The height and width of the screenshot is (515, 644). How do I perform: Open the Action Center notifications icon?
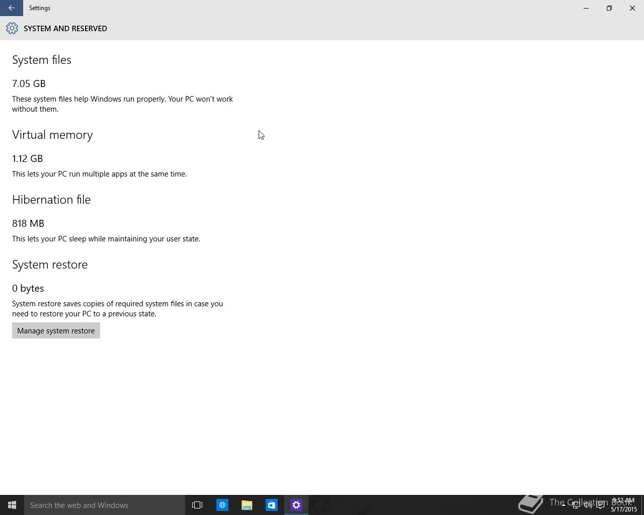(600, 505)
